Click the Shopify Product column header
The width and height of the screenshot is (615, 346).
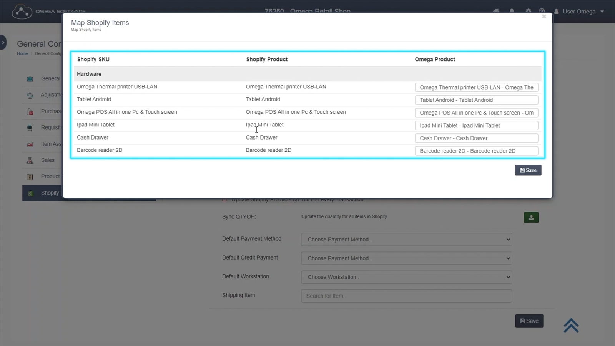click(267, 59)
